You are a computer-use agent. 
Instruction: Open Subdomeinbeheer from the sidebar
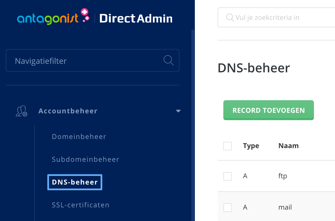point(85,159)
